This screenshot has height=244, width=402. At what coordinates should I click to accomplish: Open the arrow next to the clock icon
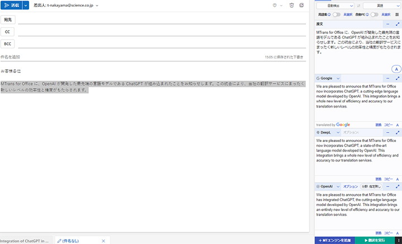(281, 6)
